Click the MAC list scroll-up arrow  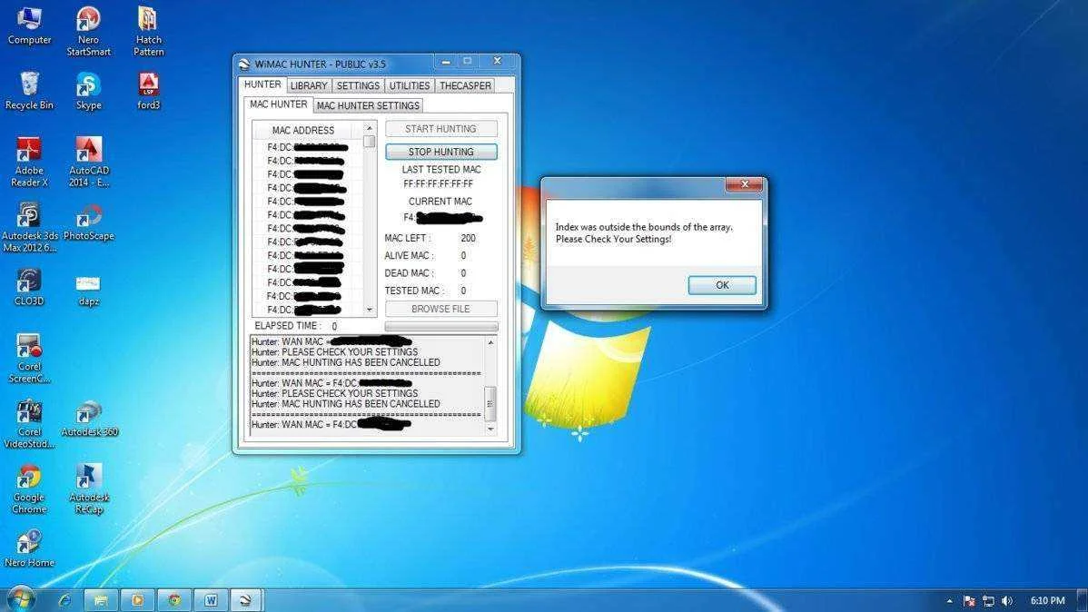coord(369,128)
